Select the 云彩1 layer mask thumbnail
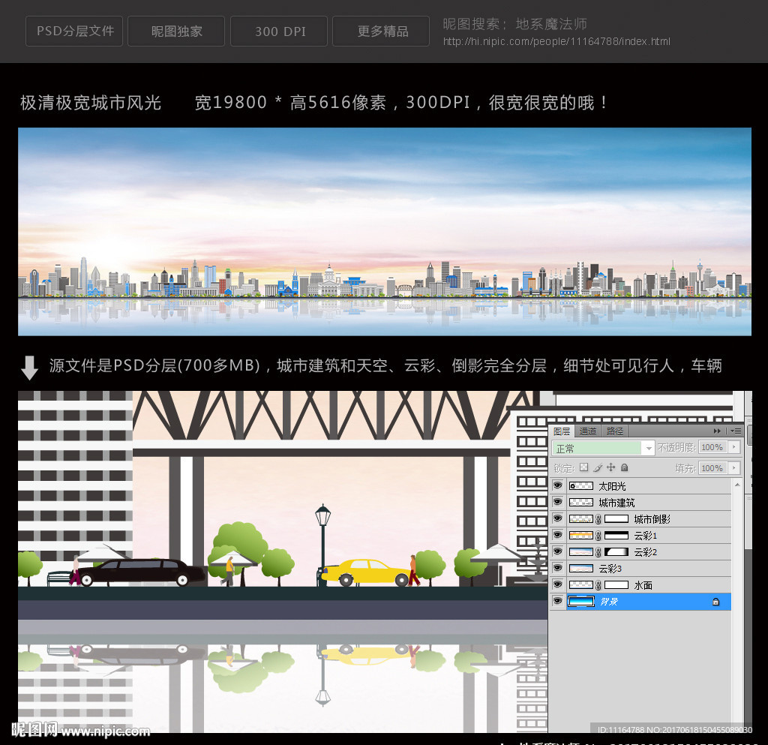 [616, 536]
